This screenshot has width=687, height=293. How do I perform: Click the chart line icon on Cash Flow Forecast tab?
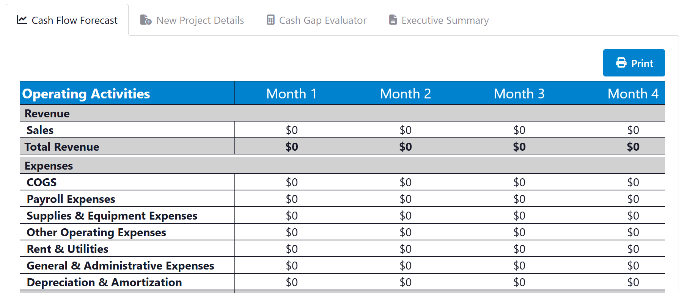[x=22, y=20]
